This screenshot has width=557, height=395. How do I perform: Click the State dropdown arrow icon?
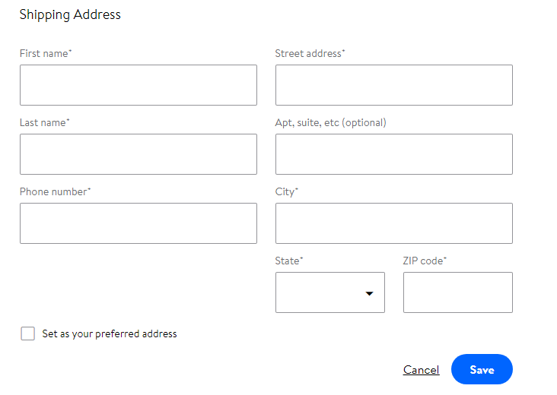[370, 293]
